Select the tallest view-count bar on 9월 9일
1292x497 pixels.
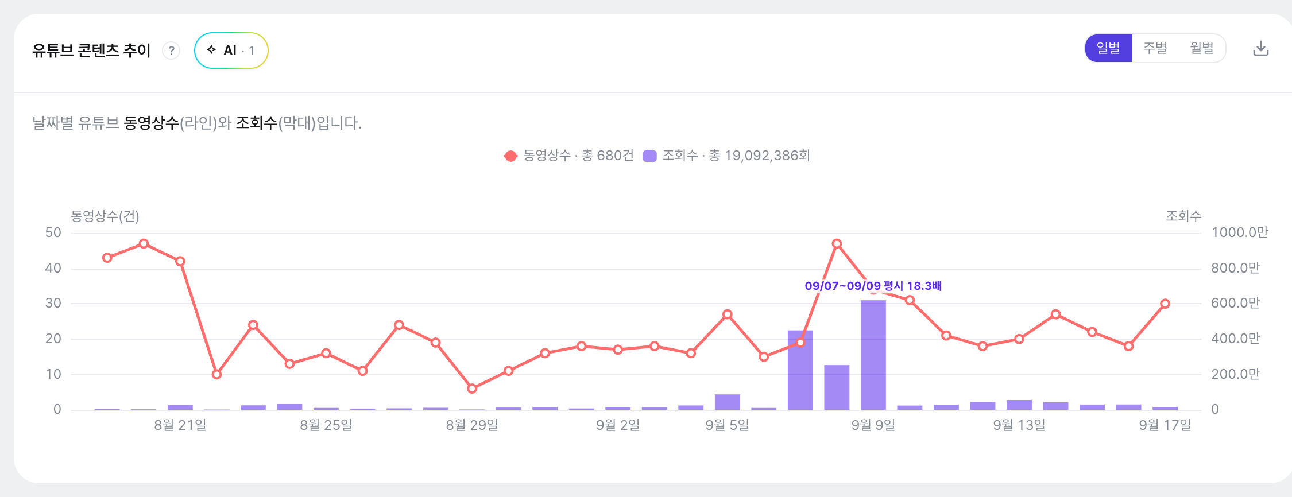click(x=873, y=355)
